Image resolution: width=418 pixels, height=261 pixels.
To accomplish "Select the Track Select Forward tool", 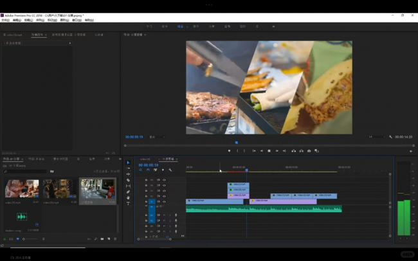I will (x=128, y=168).
